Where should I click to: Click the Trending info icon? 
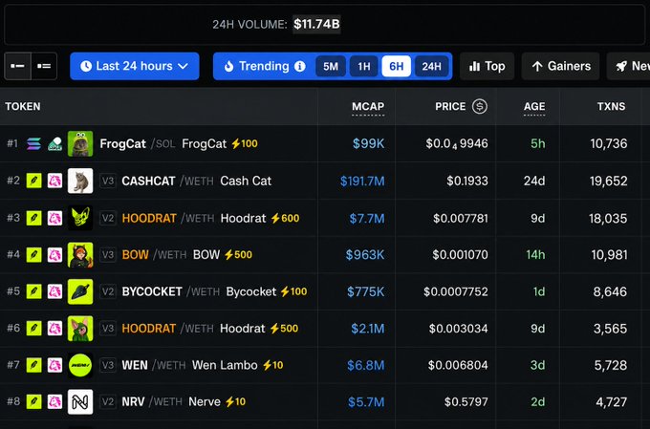300,66
